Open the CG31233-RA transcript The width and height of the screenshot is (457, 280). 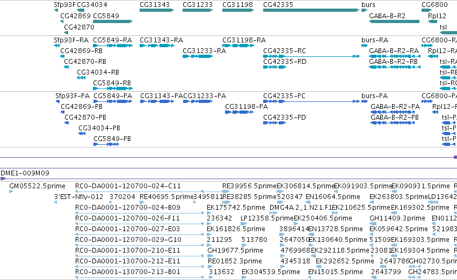pyautogui.click(x=204, y=50)
